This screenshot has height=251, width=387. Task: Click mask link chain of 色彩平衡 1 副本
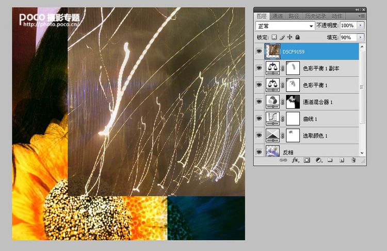283,69
